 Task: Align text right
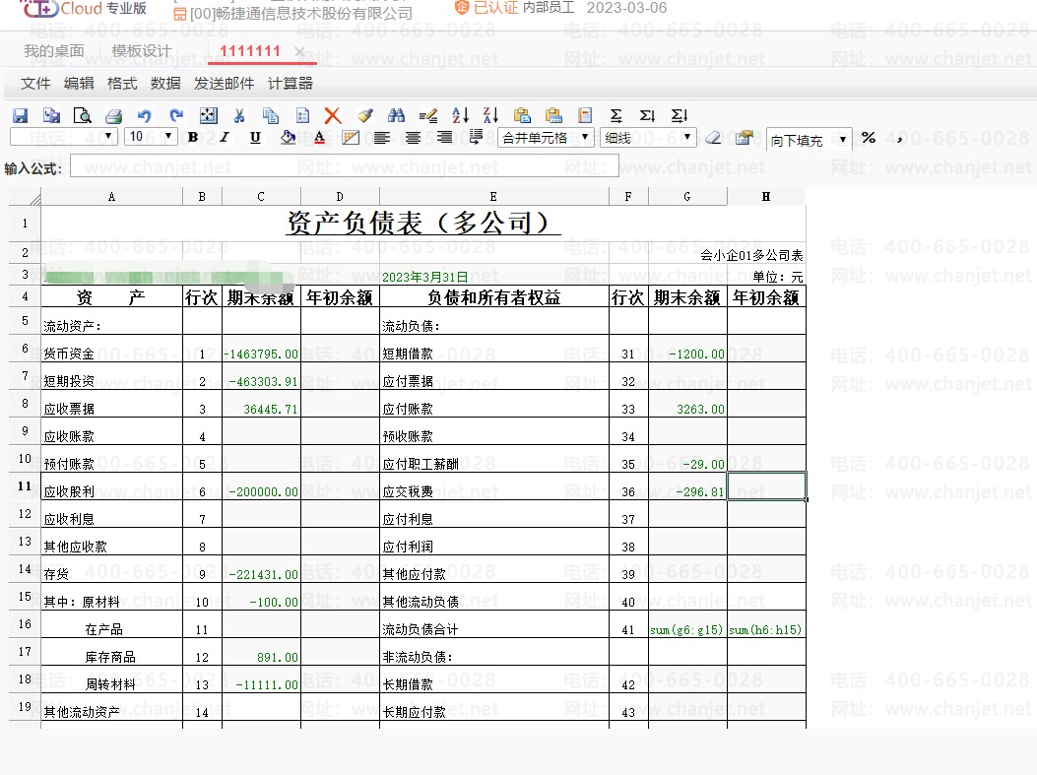(444, 137)
